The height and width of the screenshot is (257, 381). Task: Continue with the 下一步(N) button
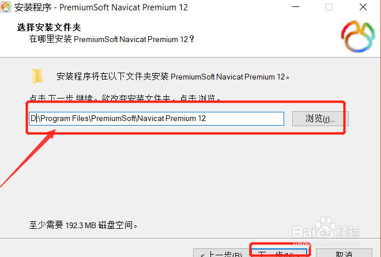[279, 253]
